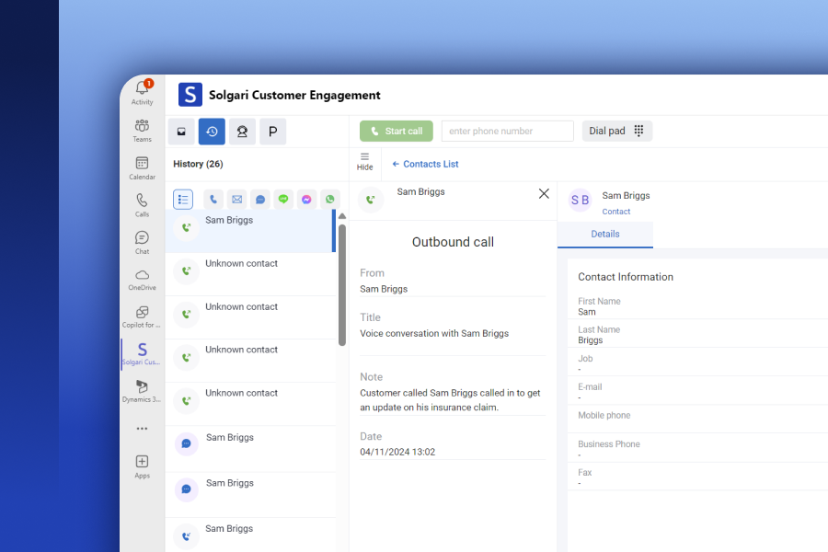This screenshot has height=552, width=828.
Task: Click the Contact link under Sam Briggs
Action: pos(616,212)
